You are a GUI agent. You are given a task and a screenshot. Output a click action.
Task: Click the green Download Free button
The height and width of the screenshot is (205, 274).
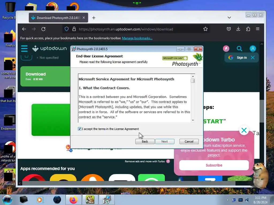(45, 76)
